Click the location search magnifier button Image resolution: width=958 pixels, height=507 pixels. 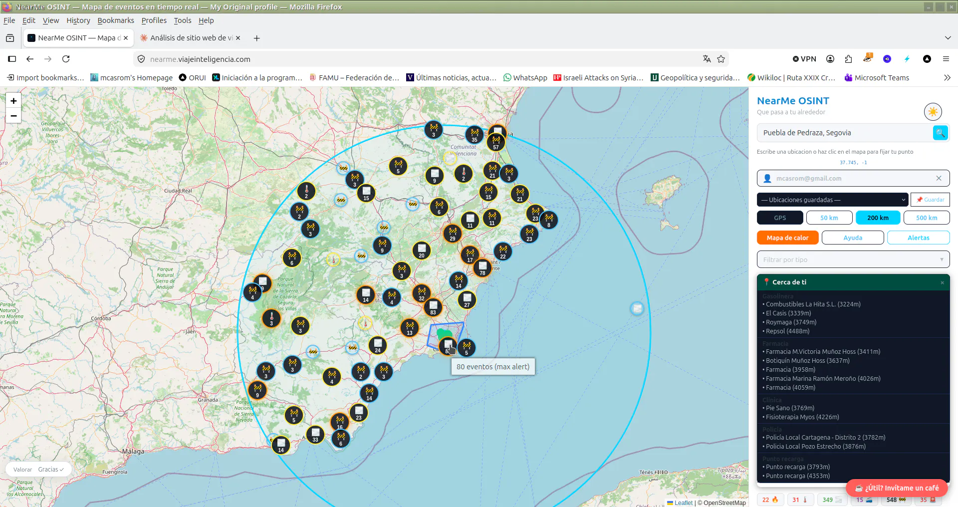(940, 133)
